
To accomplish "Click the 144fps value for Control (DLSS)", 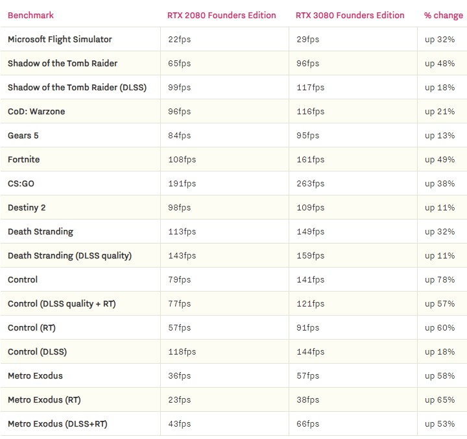I will click(310, 351).
